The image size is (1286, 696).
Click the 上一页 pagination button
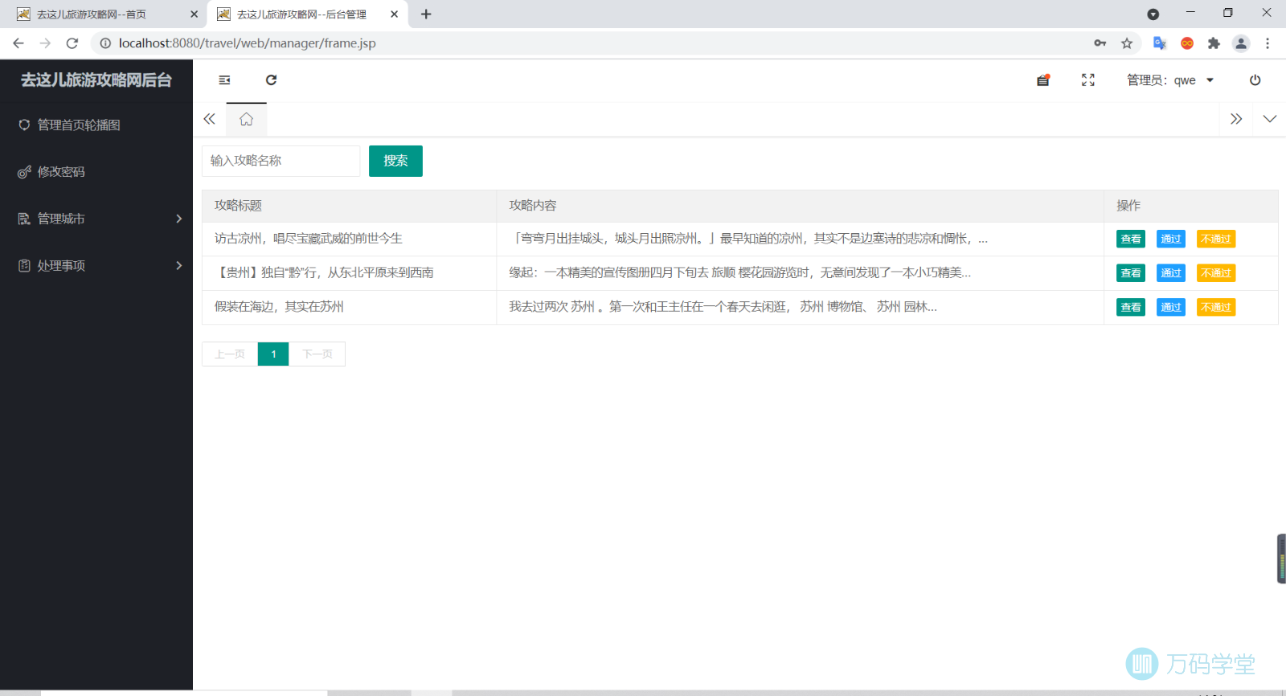click(230, 354)
